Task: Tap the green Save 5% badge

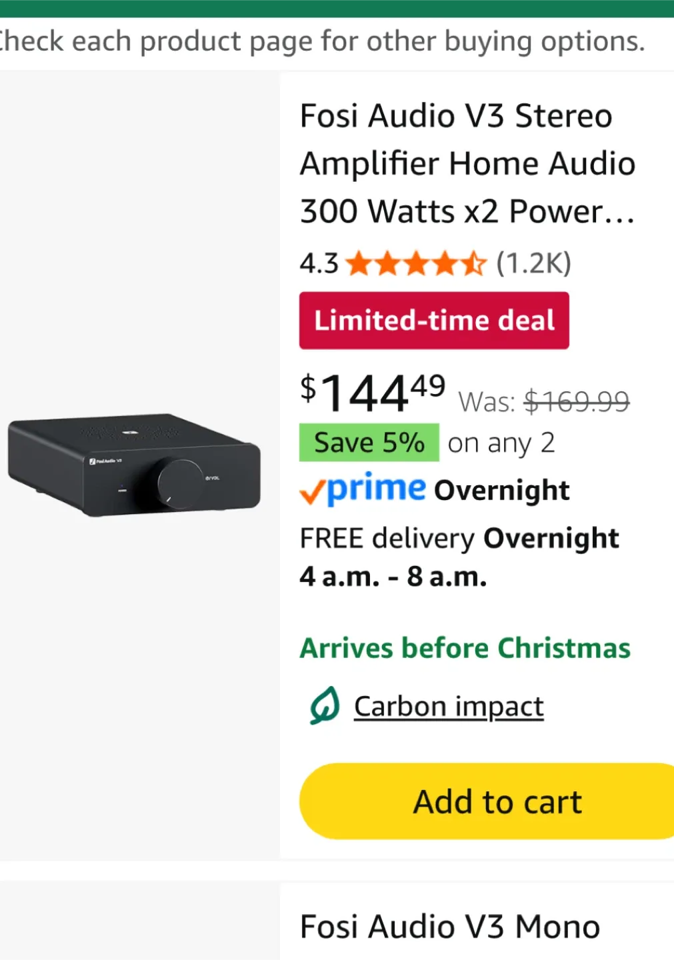Action: tap(369, 443)
